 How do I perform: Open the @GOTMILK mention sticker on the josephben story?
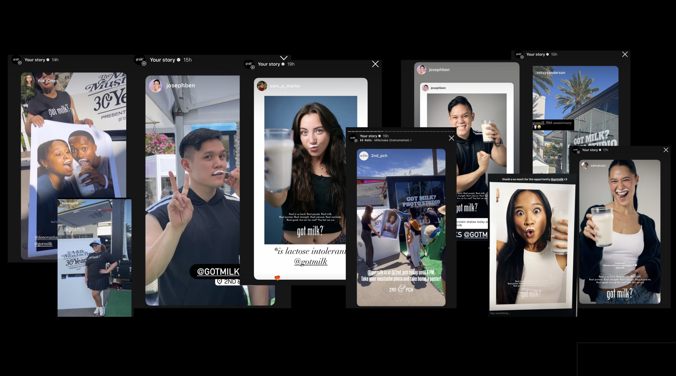(x=218, y=272)
